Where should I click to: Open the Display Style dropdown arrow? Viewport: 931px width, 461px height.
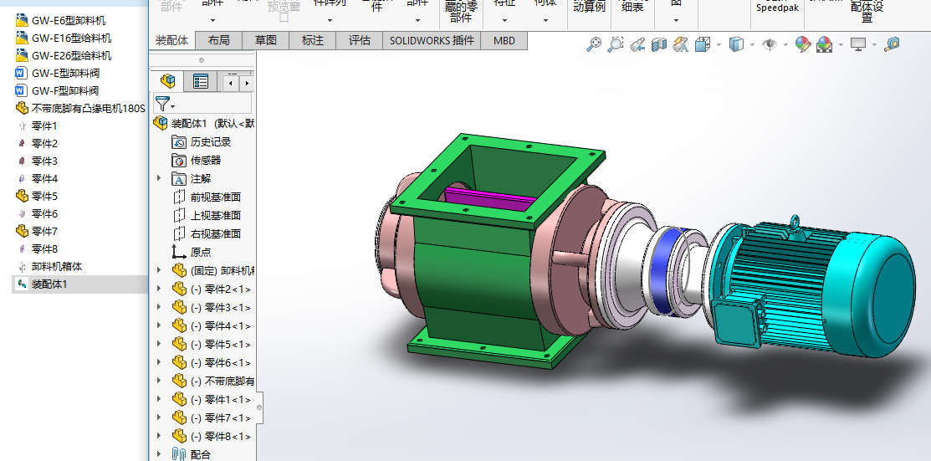(752, 45)
